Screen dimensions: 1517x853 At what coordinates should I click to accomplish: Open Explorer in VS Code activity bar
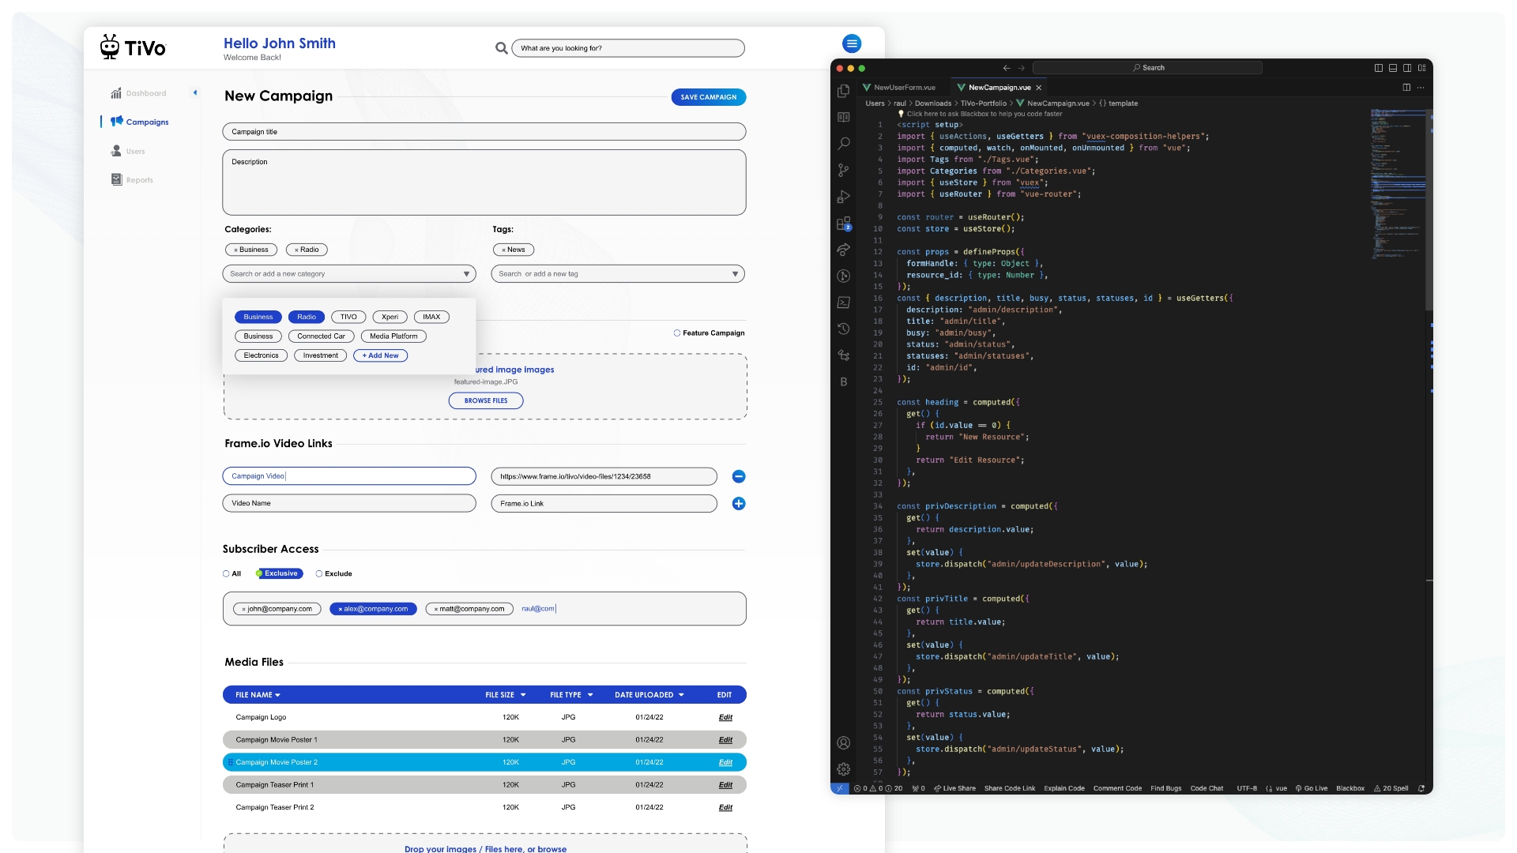844,92
